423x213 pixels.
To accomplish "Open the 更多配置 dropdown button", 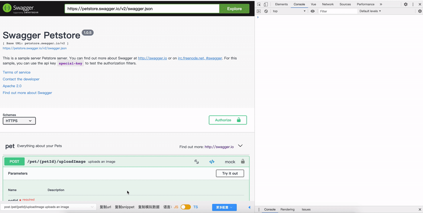I will [x=224, y=207].
